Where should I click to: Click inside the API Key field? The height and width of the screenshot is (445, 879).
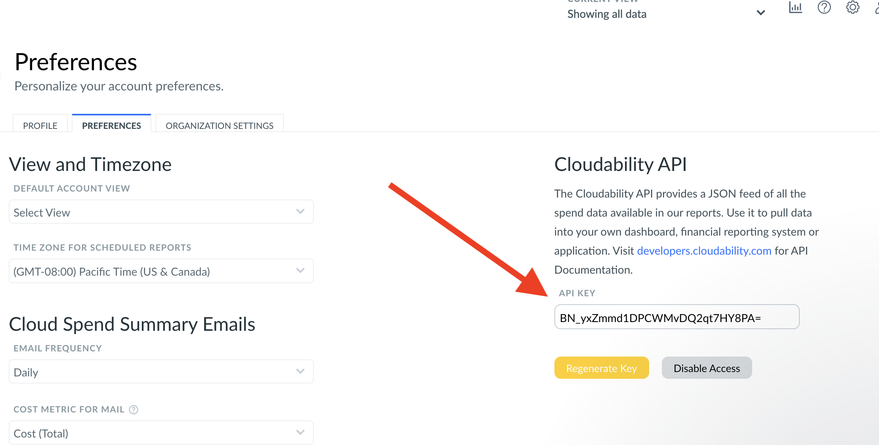(676, 317)
